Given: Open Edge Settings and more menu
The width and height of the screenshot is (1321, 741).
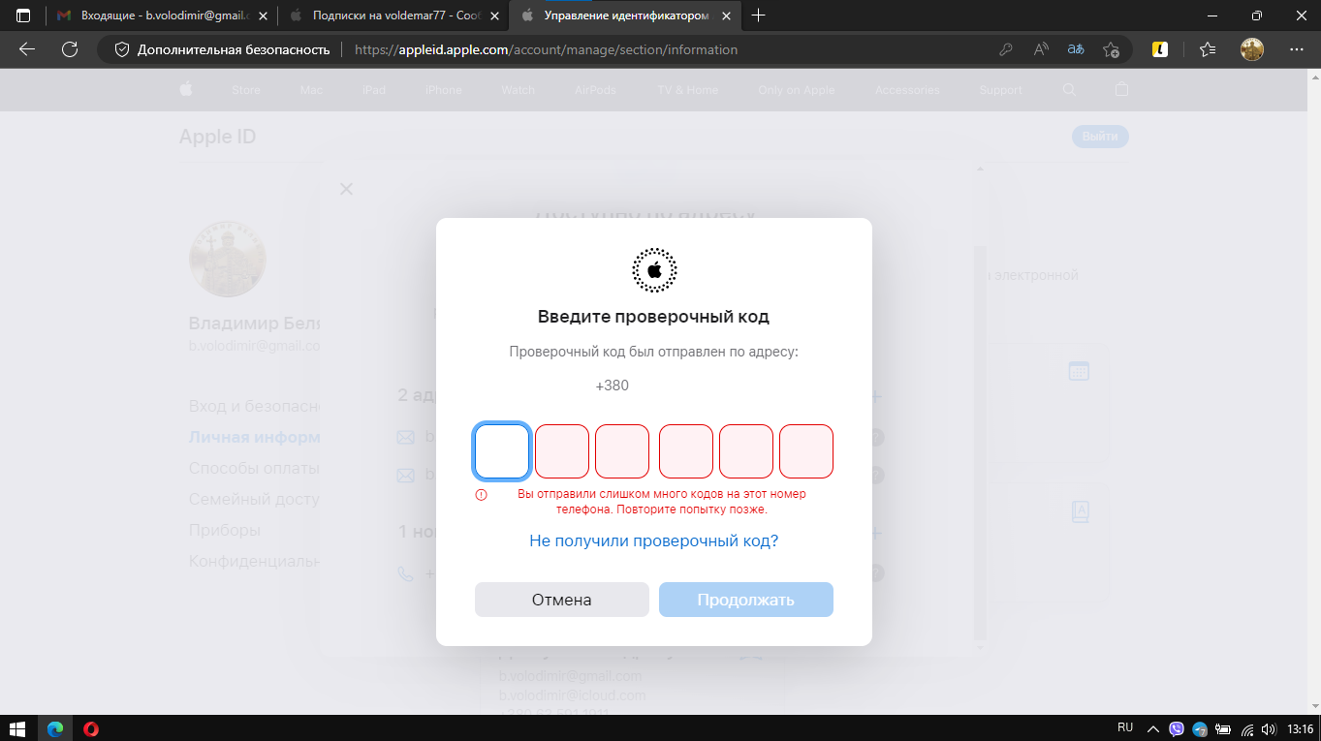Looking at the screenshot, I should tap(1297, 49).
